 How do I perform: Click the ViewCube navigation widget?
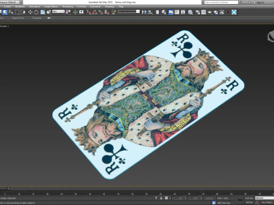coord(271,36)
